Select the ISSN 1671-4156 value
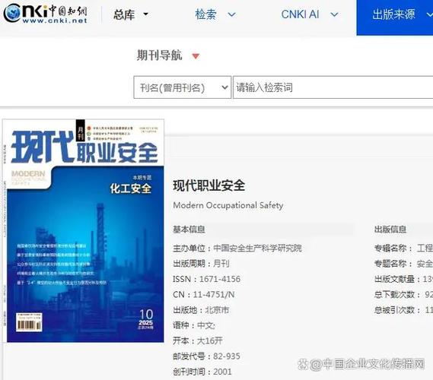433x380 pixels. pyautogui.click(x=220, y=279)
